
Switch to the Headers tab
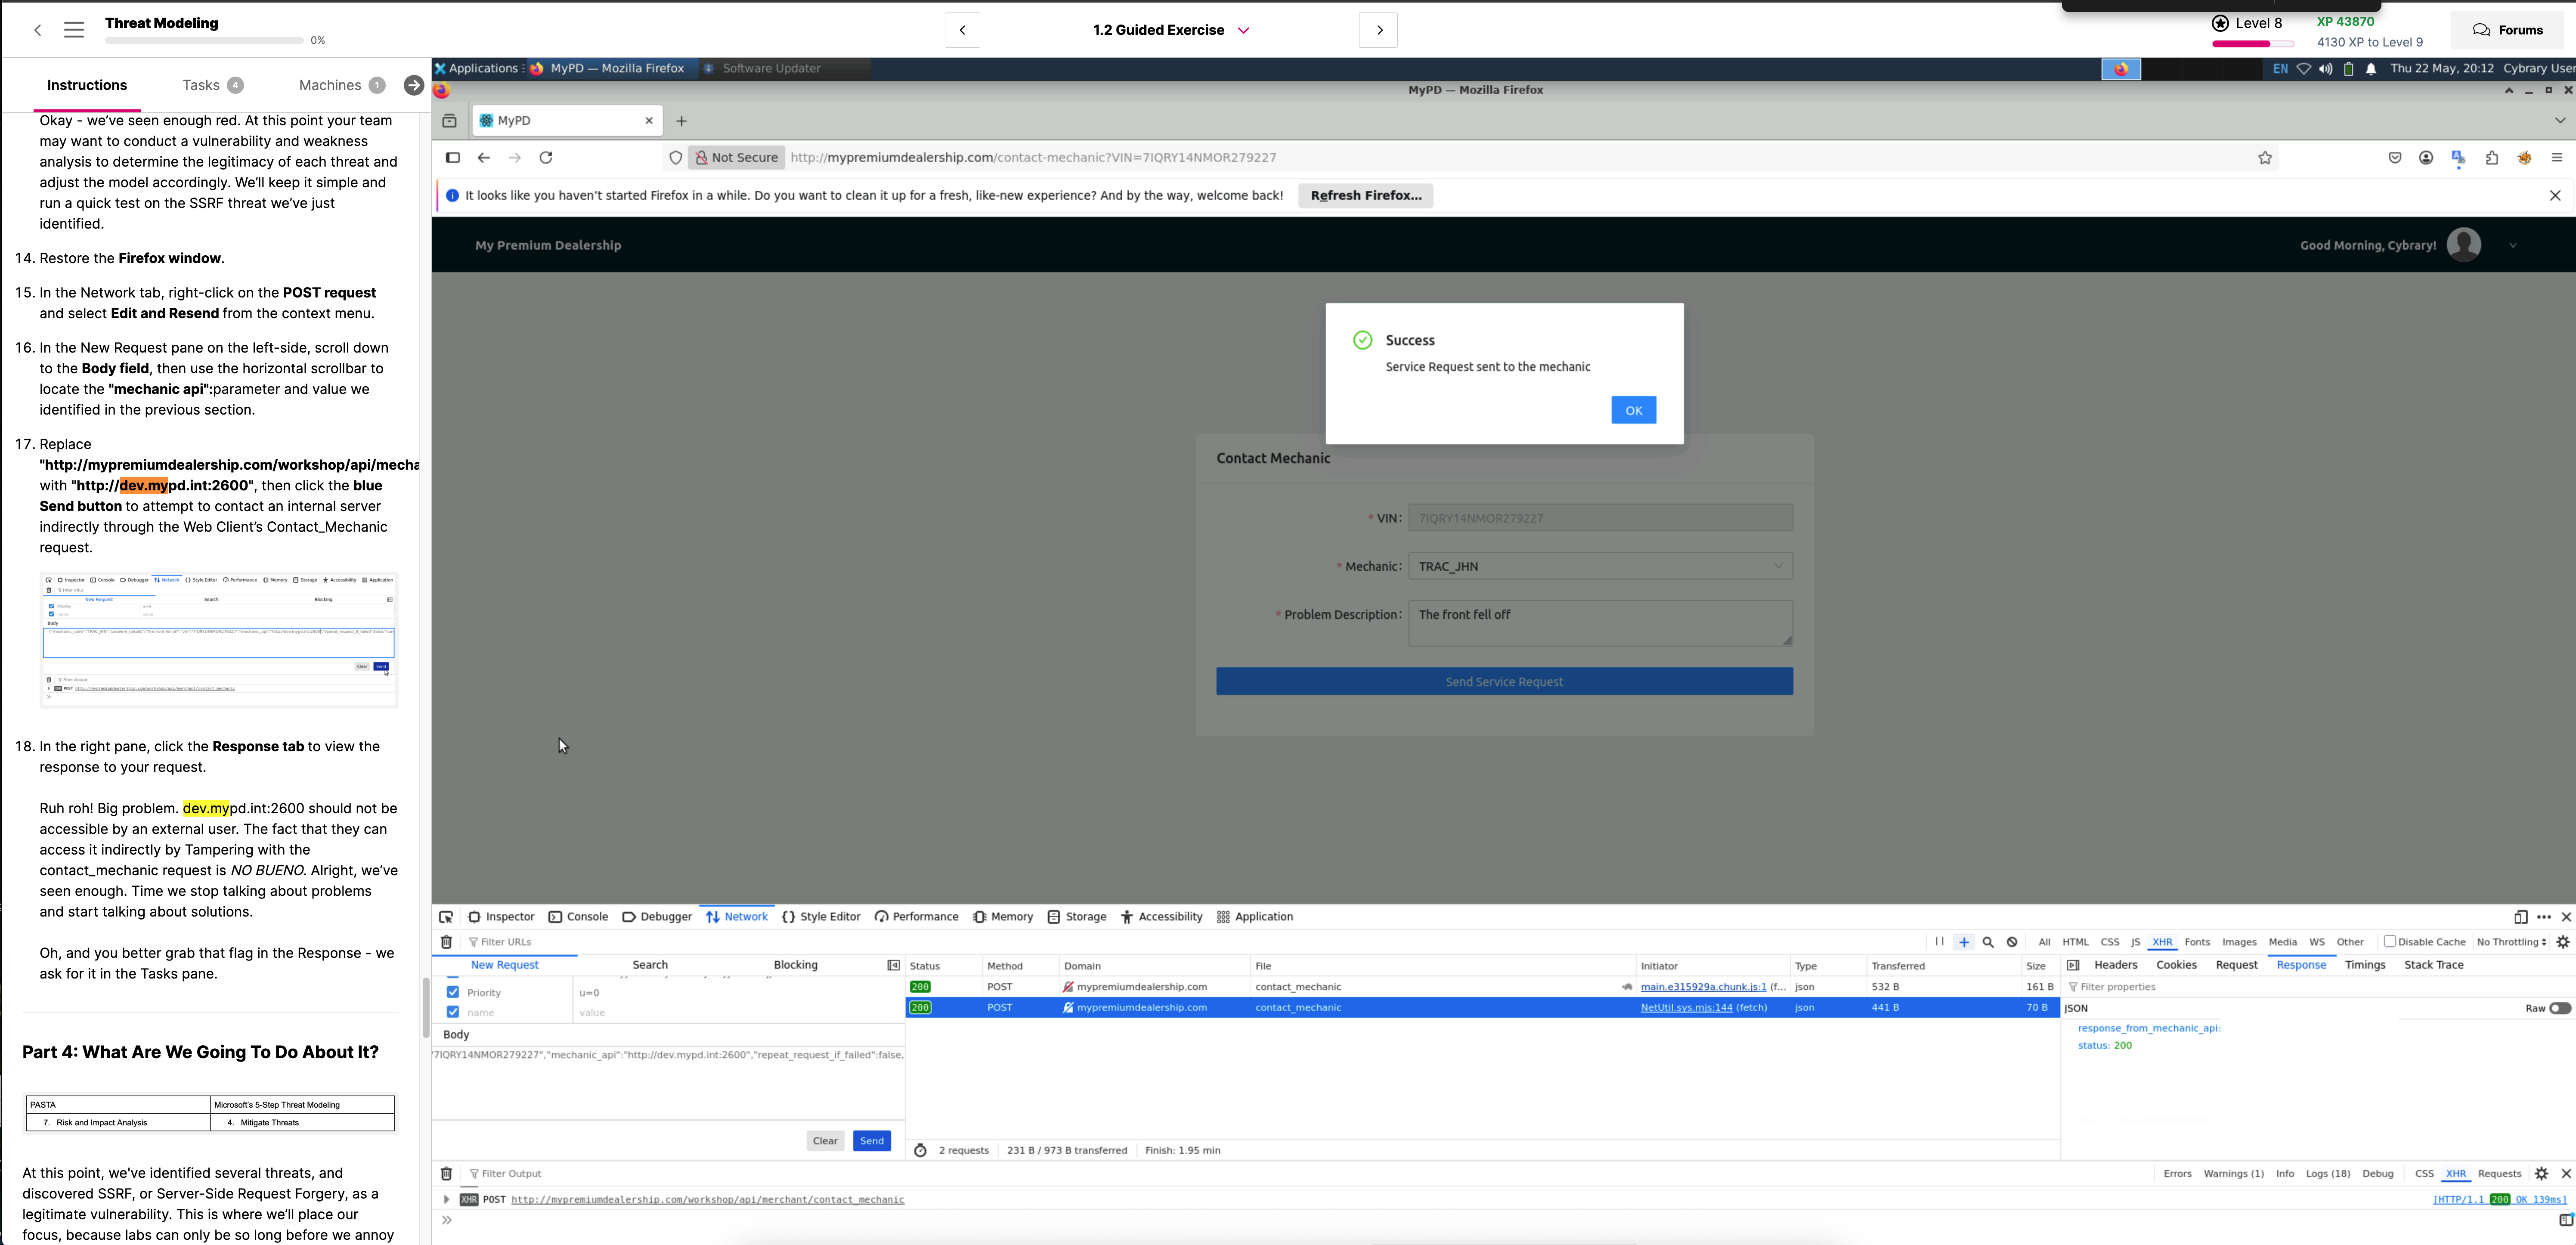tap(2115, 965)
